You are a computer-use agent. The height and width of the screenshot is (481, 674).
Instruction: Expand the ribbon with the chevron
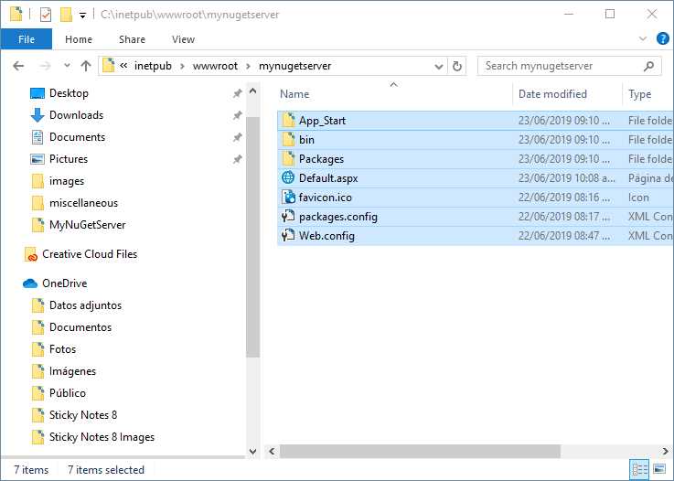(x=643, y=38)
